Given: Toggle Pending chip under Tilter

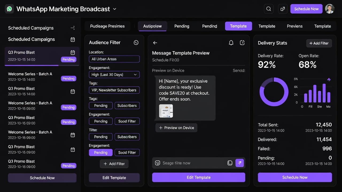Looking at the screenshot, I should click(101, 137).
